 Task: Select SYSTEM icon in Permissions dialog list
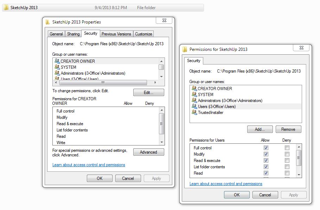(194, 95)
